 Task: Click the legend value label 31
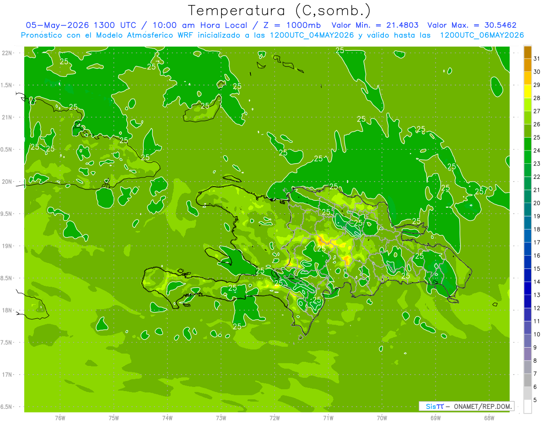coord(537,58)
